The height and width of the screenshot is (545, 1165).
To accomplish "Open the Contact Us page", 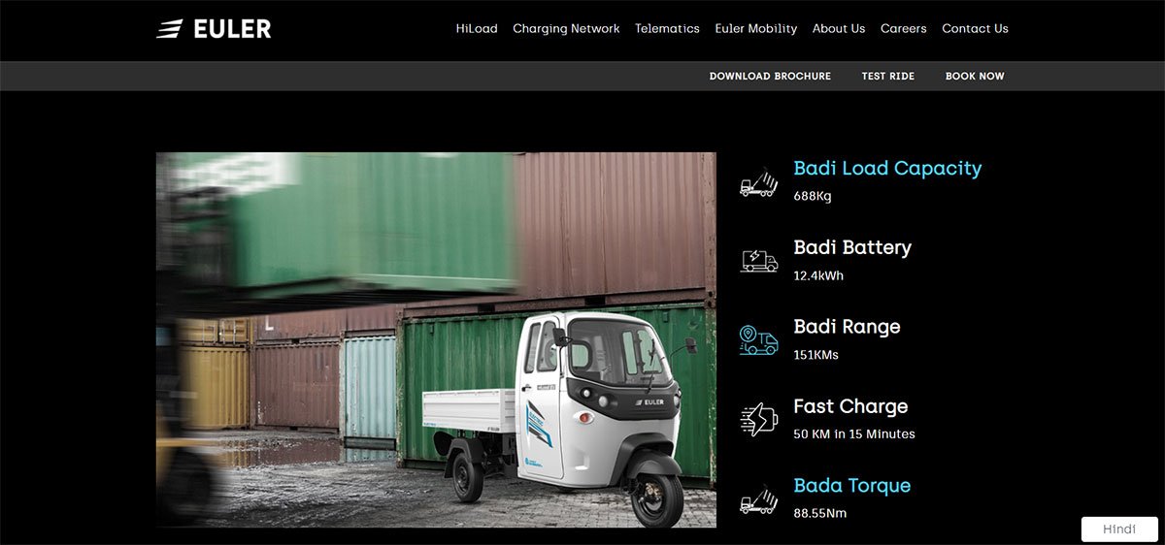I will (975, 29).
